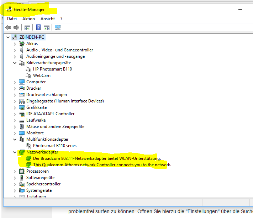
Task: Minimize the Geräte-Manager window
Action: (240, 10)
